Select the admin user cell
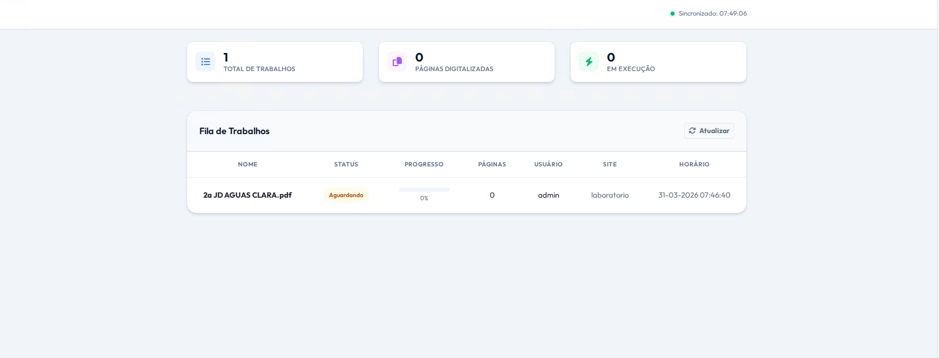The width and height of the screenshot is (939, 358). click(x=548, y=195)
